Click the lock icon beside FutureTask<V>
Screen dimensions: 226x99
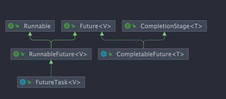29,82
